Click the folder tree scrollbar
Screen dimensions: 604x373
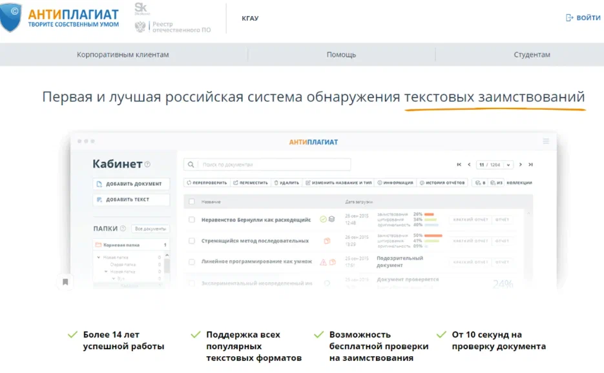(x=167, y=266)
